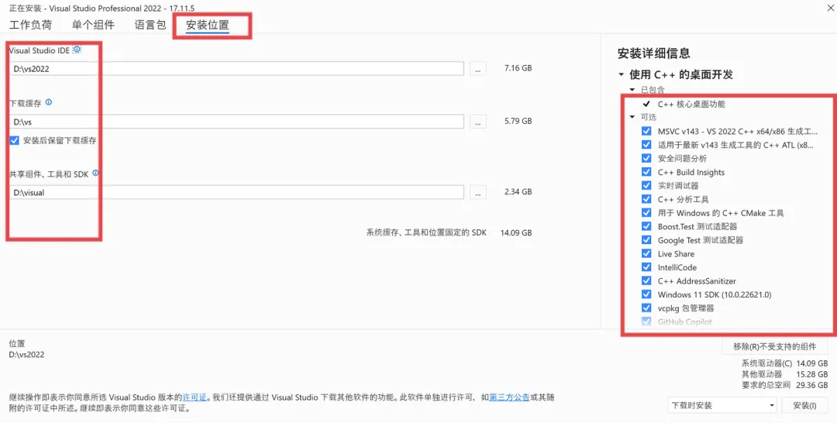837x423 pixels.
Task: Toggle the 实时调试器 checkbox
Action: (646, 186)
